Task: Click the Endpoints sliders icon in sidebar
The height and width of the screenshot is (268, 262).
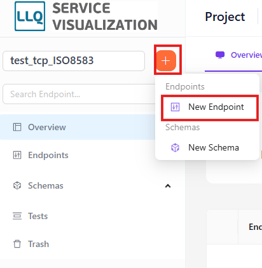Action: tap(17, 155)
